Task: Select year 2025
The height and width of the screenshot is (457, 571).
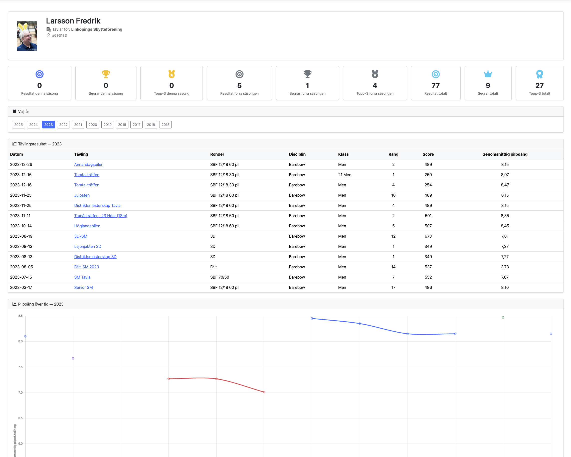Action: [x=19, y=125]
